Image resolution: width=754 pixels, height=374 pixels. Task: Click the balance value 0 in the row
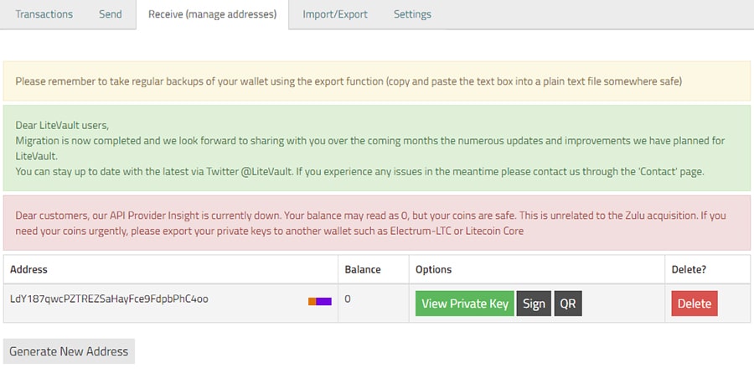click(x=348, y=299)
